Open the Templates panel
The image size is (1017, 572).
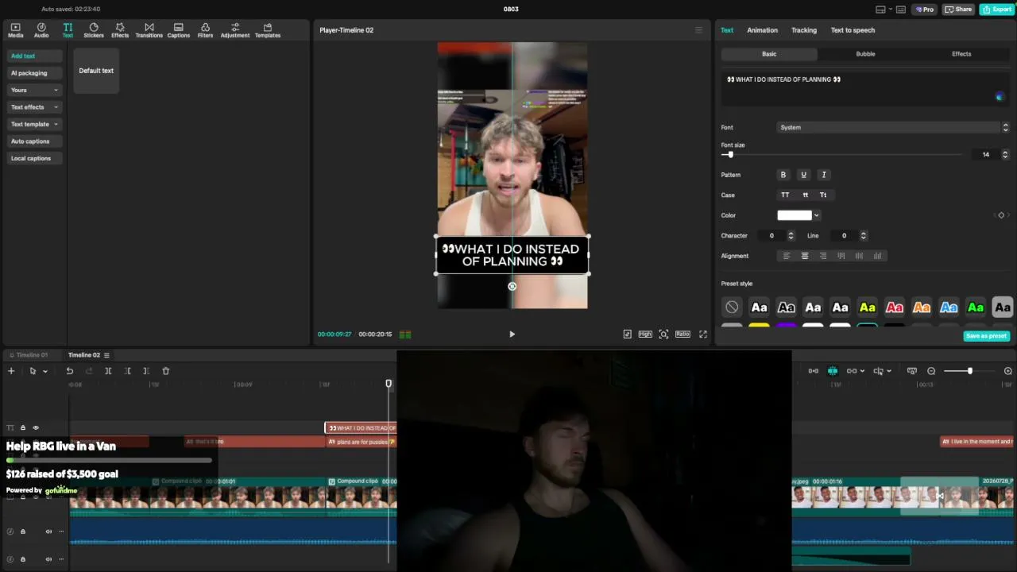tap(268, 30)
